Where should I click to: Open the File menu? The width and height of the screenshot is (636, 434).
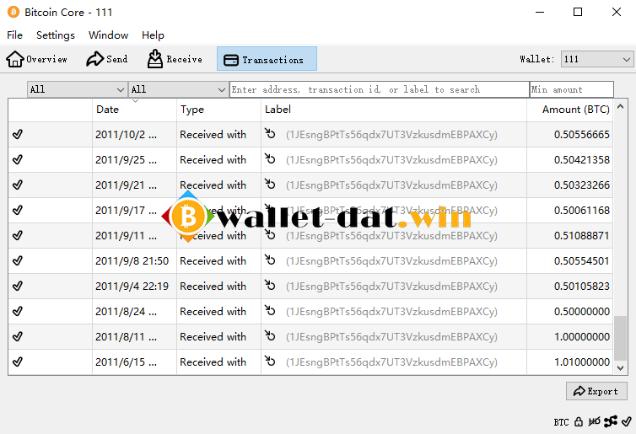pyautogui.click(x=14, y=35)
